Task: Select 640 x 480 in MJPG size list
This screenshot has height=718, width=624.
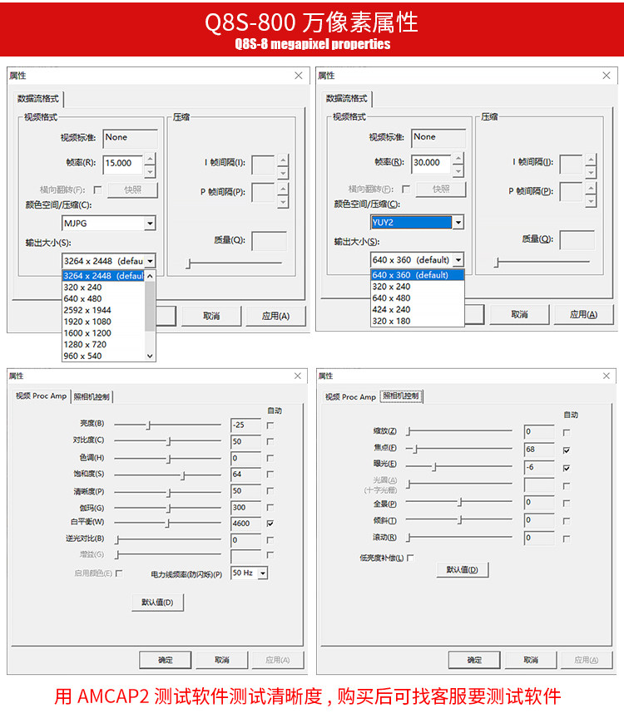Action: 104,298
